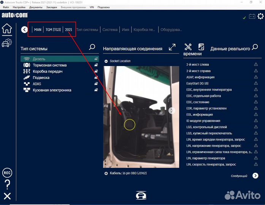Open the Закладки menu
The width and height of the screenshot is (265, 205).
52,7
